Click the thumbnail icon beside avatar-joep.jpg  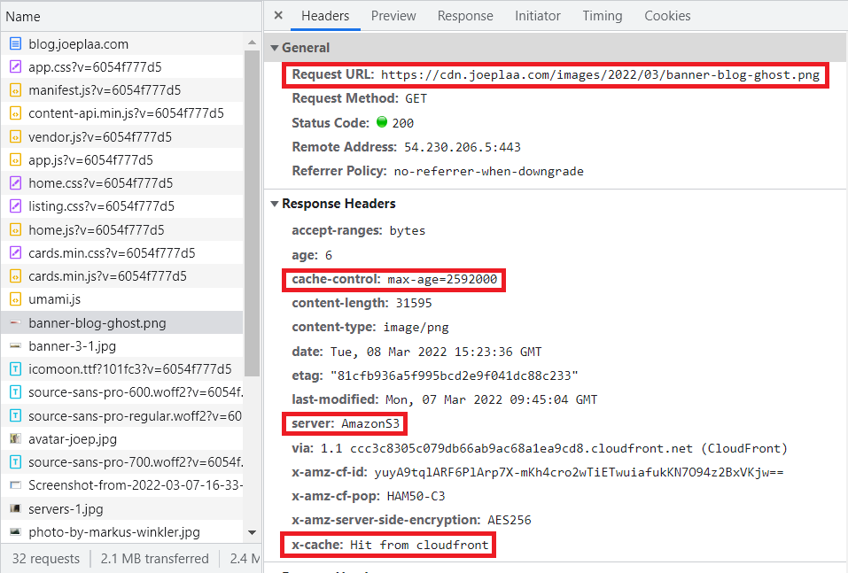coord(16,439)
